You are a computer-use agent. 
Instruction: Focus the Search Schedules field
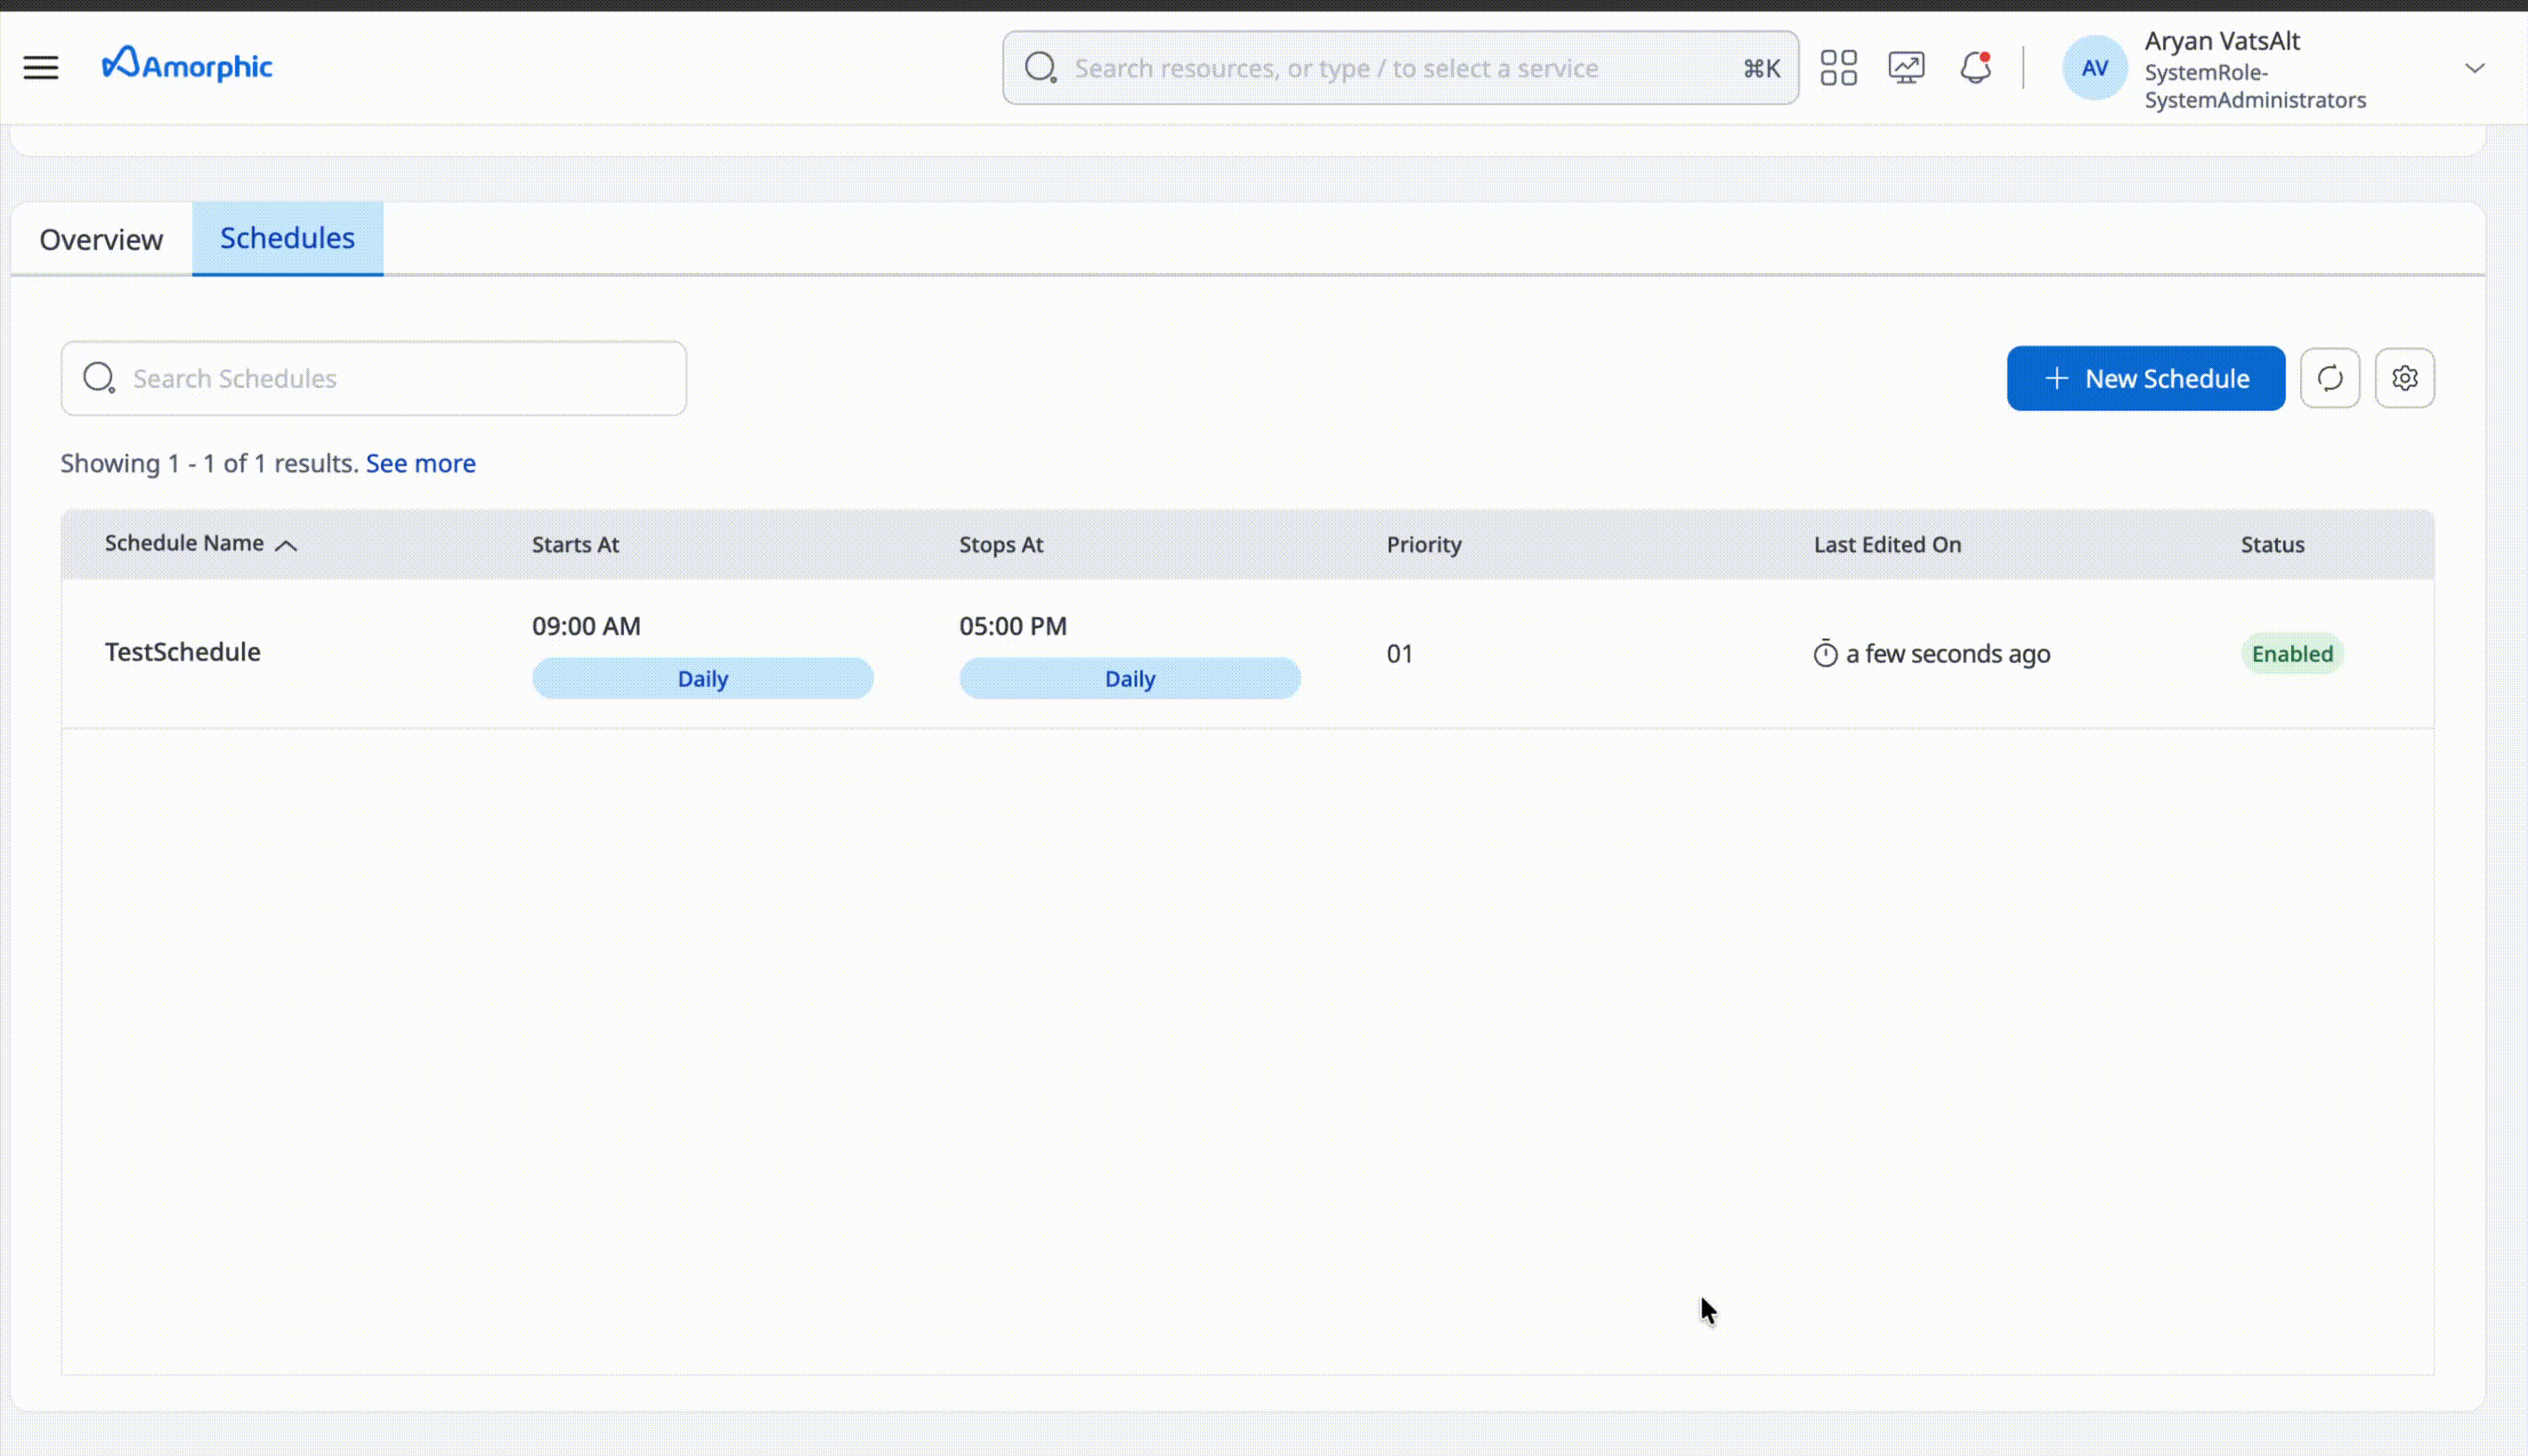click(x=373, y=378)
